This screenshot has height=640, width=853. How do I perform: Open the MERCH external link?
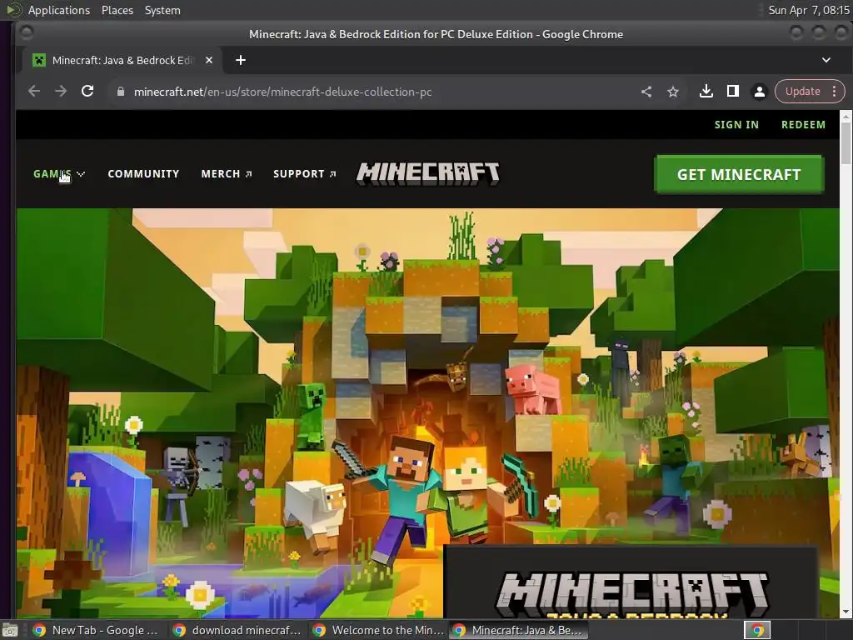pyautogui.click(x=227, y=173)
